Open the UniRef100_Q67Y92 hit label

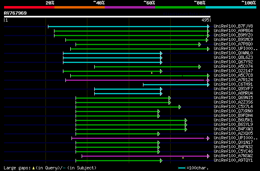coord(233,62)
